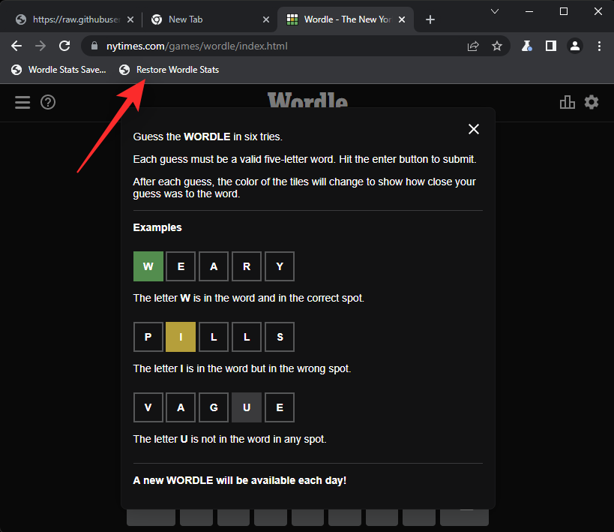Viewport: 614px width, 532px height.
Task: Click the G tile in VAGUE
Action: point(214,407)
